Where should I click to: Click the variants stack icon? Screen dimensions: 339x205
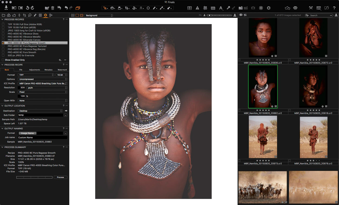(x=78, y=8)
